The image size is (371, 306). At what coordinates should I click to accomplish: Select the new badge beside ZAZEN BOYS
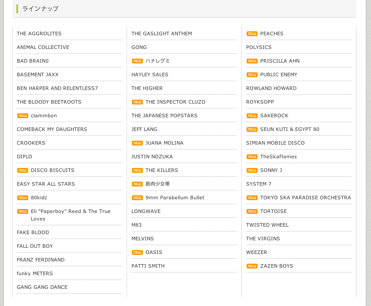point(252,266)
